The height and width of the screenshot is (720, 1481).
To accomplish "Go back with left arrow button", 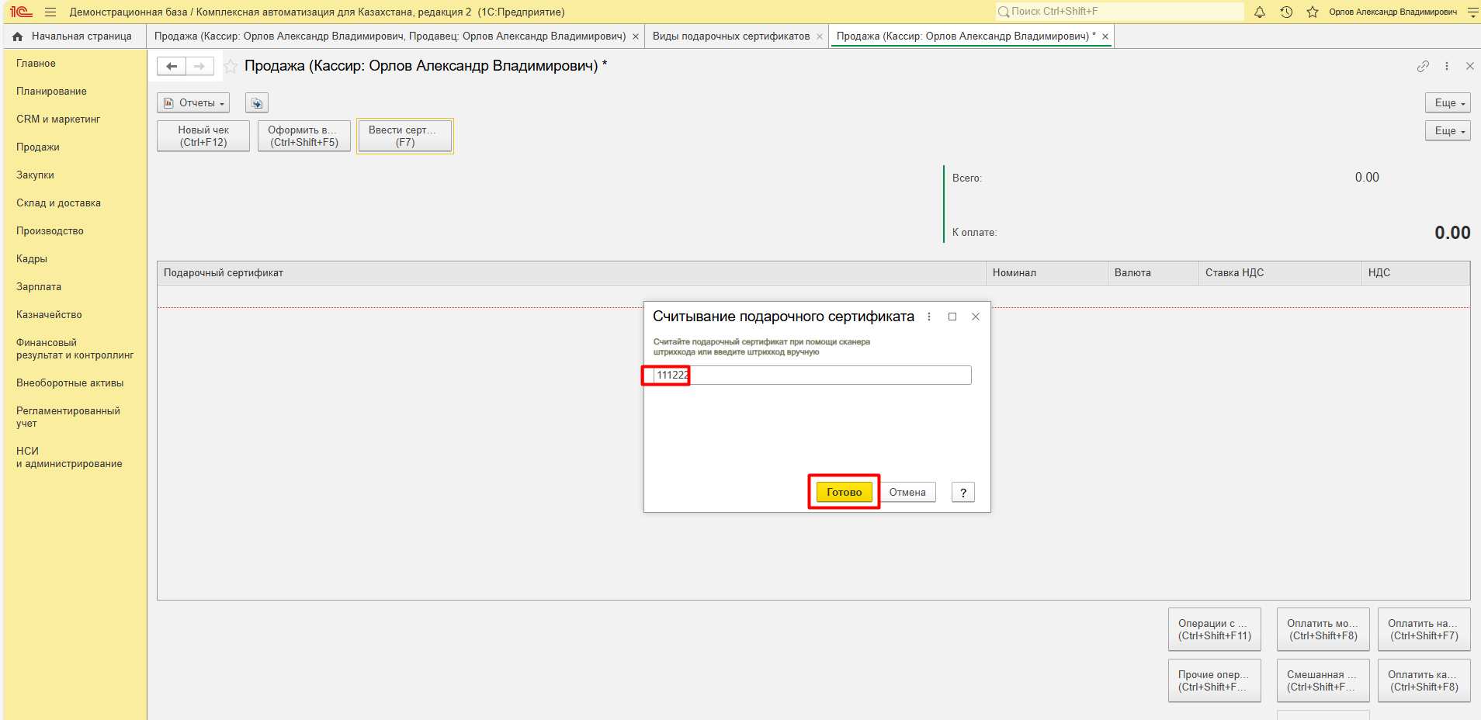I will [172, 67].
